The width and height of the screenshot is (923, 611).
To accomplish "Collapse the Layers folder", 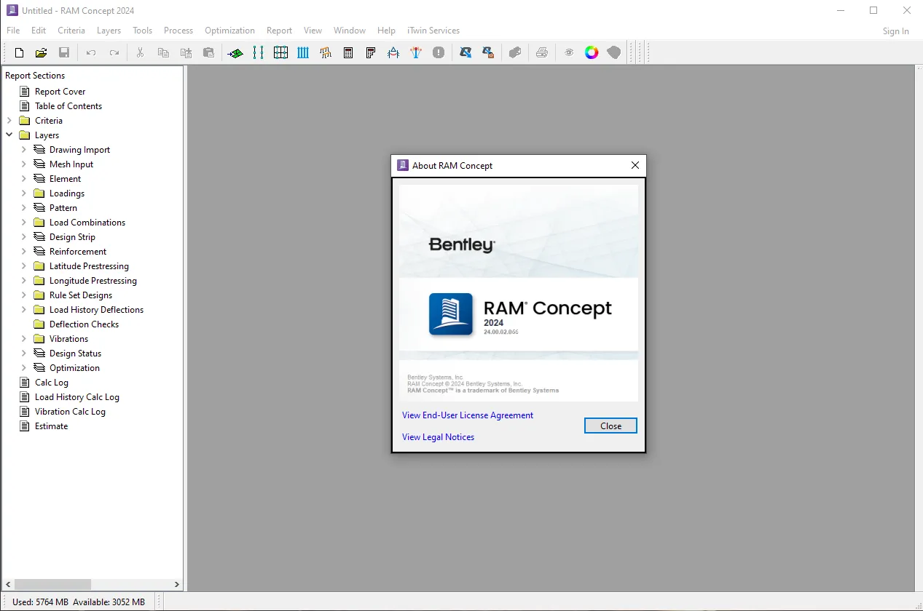I will click(x=9, y=135).
